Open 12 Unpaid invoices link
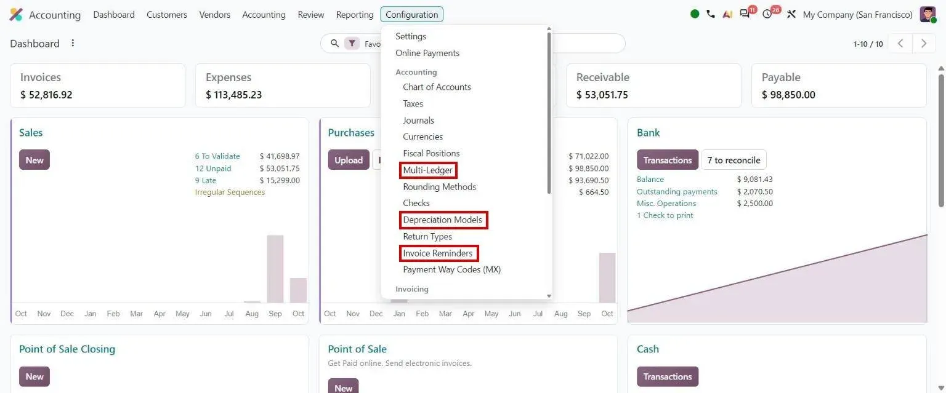Viewport: 946px width, 393px height. pyautogui.click(x=213, y=169)
